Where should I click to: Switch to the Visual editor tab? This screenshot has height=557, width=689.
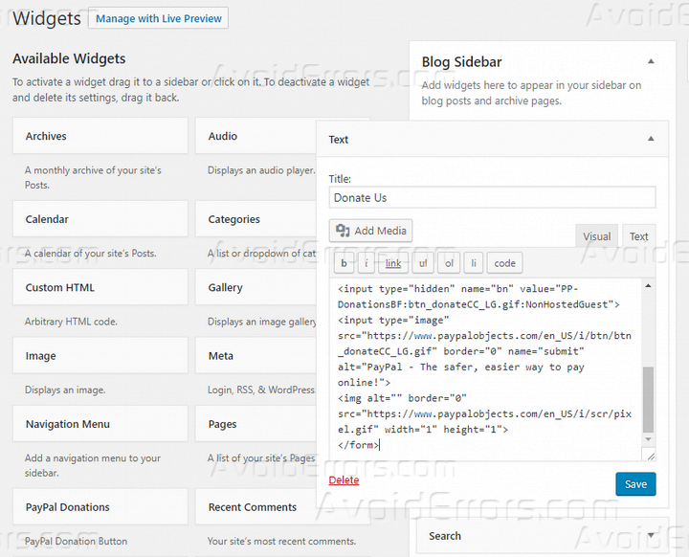(x=596, y=236)
